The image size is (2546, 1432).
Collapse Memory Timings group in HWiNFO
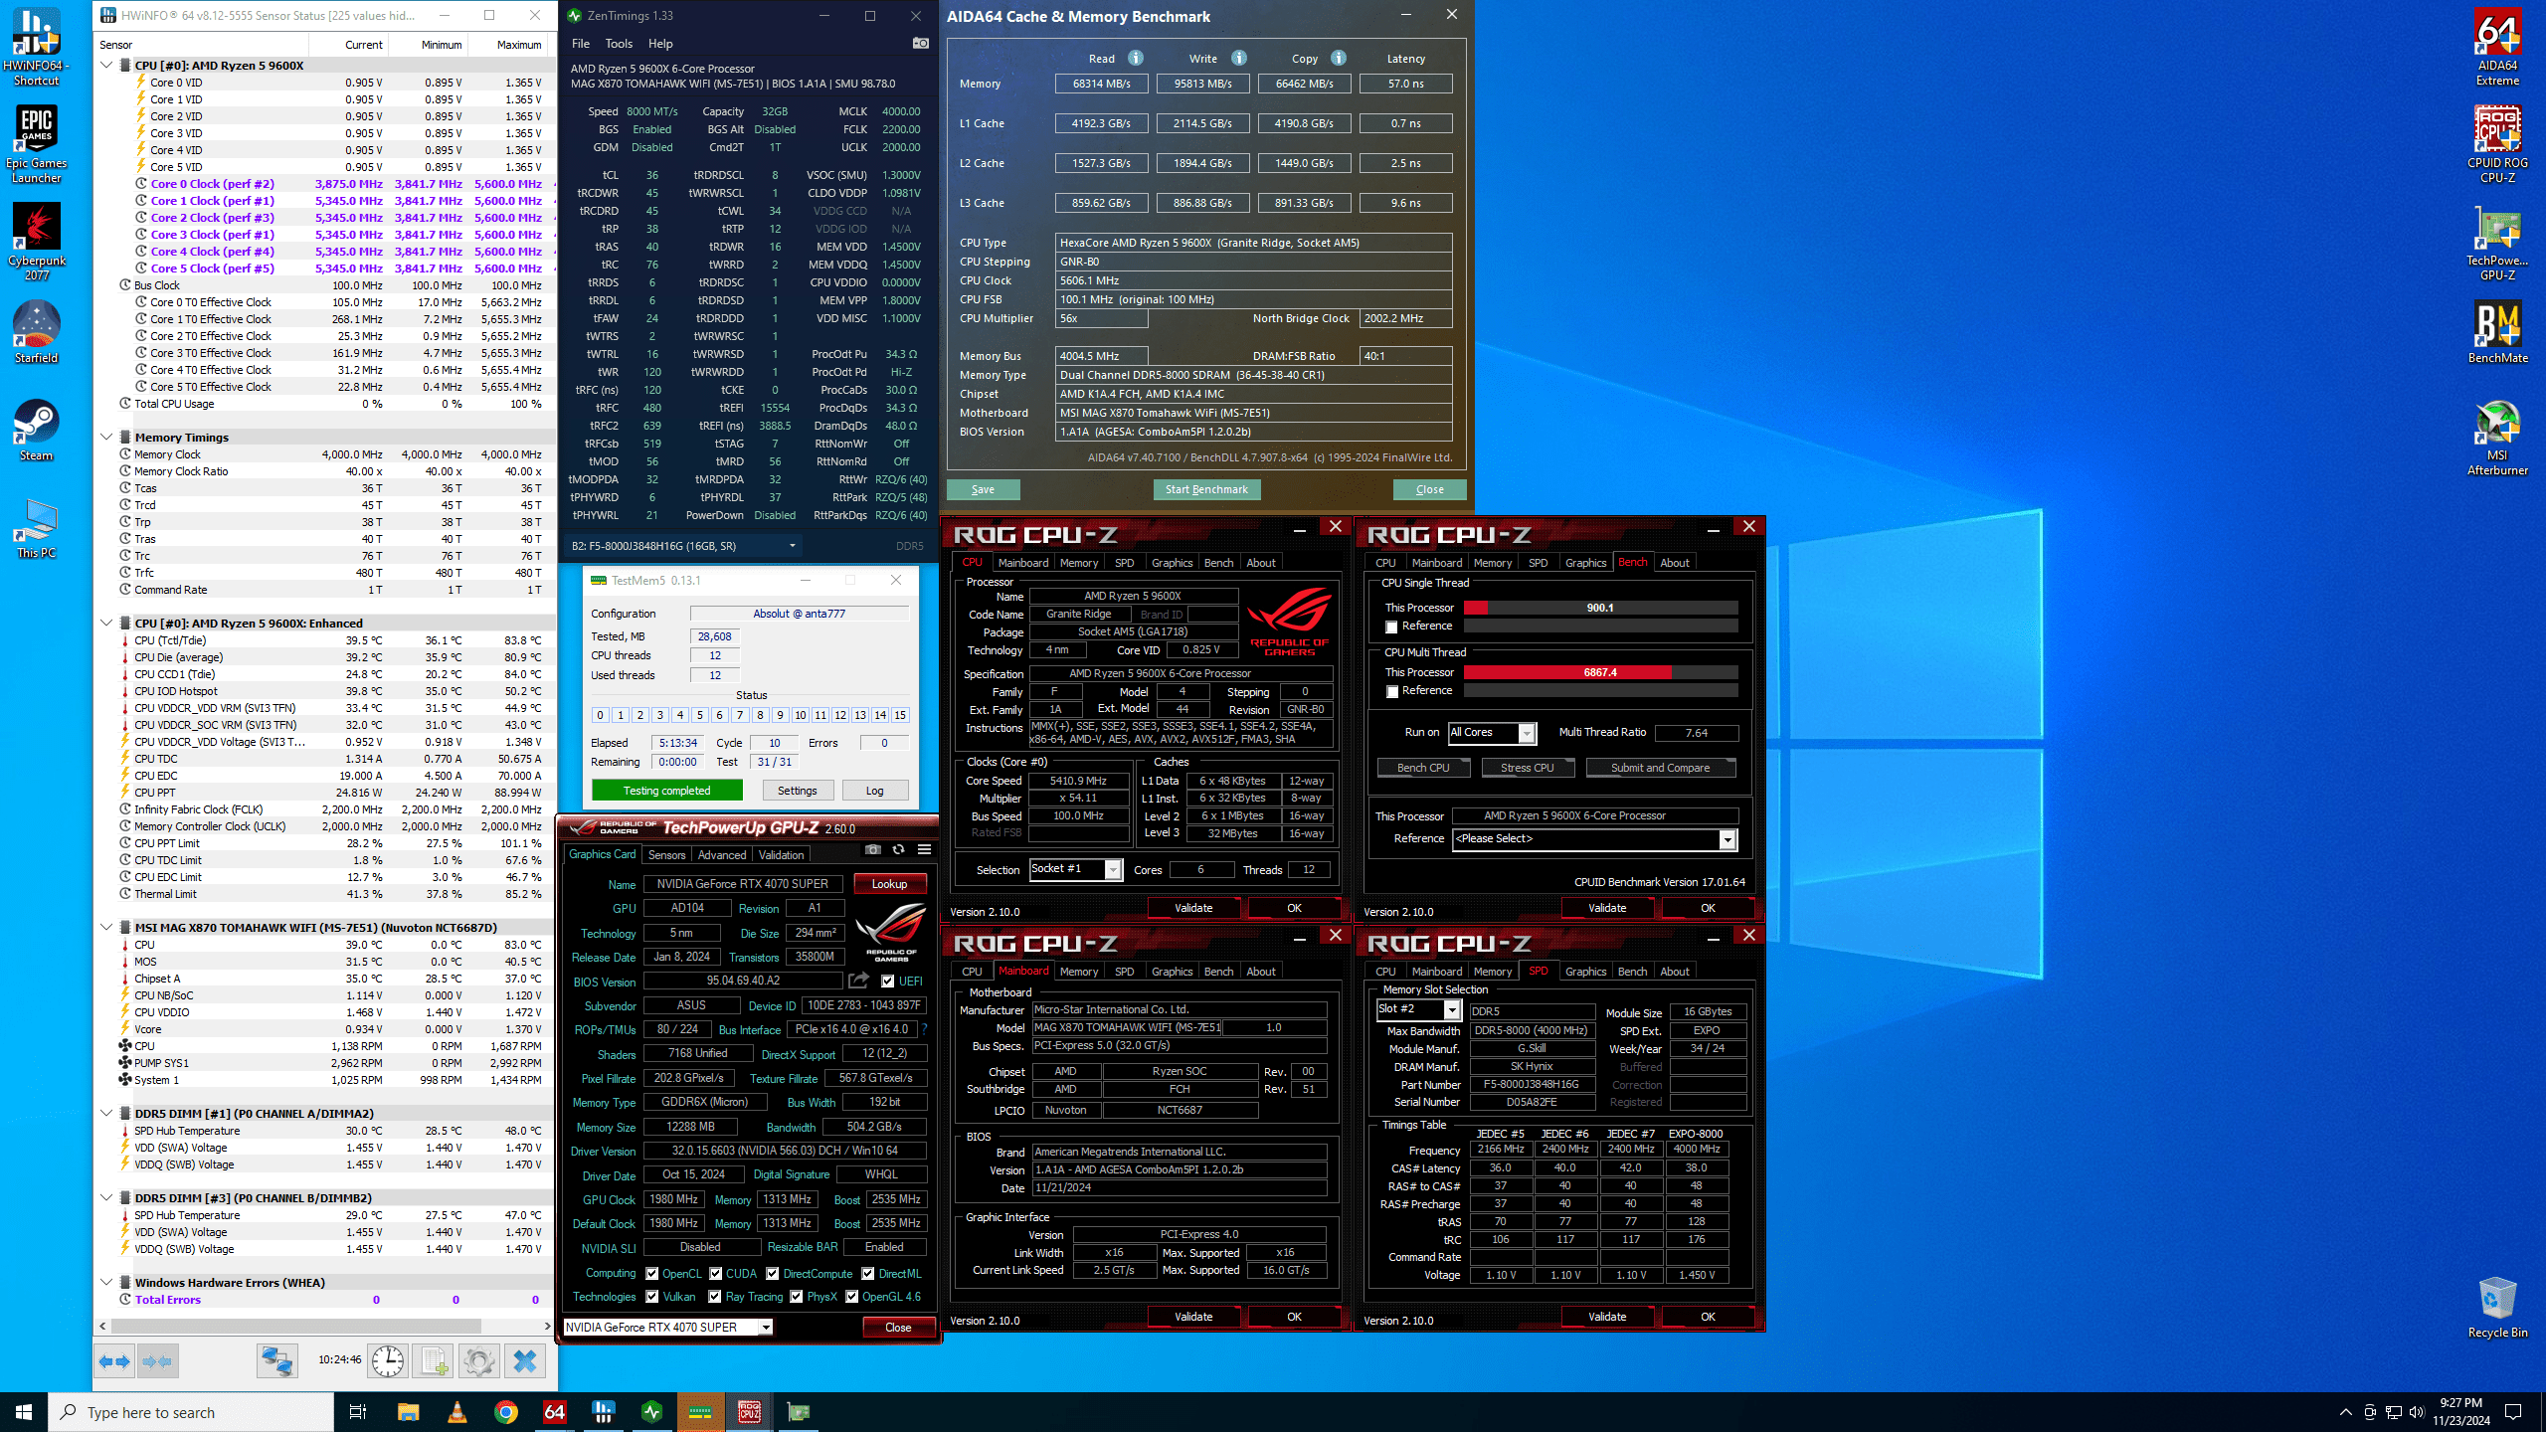[x=106, y=437]
